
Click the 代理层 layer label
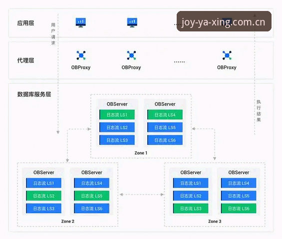click(25, 60)
